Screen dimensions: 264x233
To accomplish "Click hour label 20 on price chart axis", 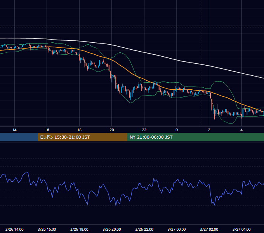I will point(112,130).
